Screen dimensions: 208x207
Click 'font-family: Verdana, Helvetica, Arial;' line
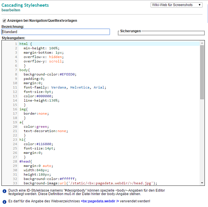click(65, 87)
